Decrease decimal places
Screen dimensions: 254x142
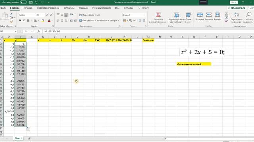144,21
